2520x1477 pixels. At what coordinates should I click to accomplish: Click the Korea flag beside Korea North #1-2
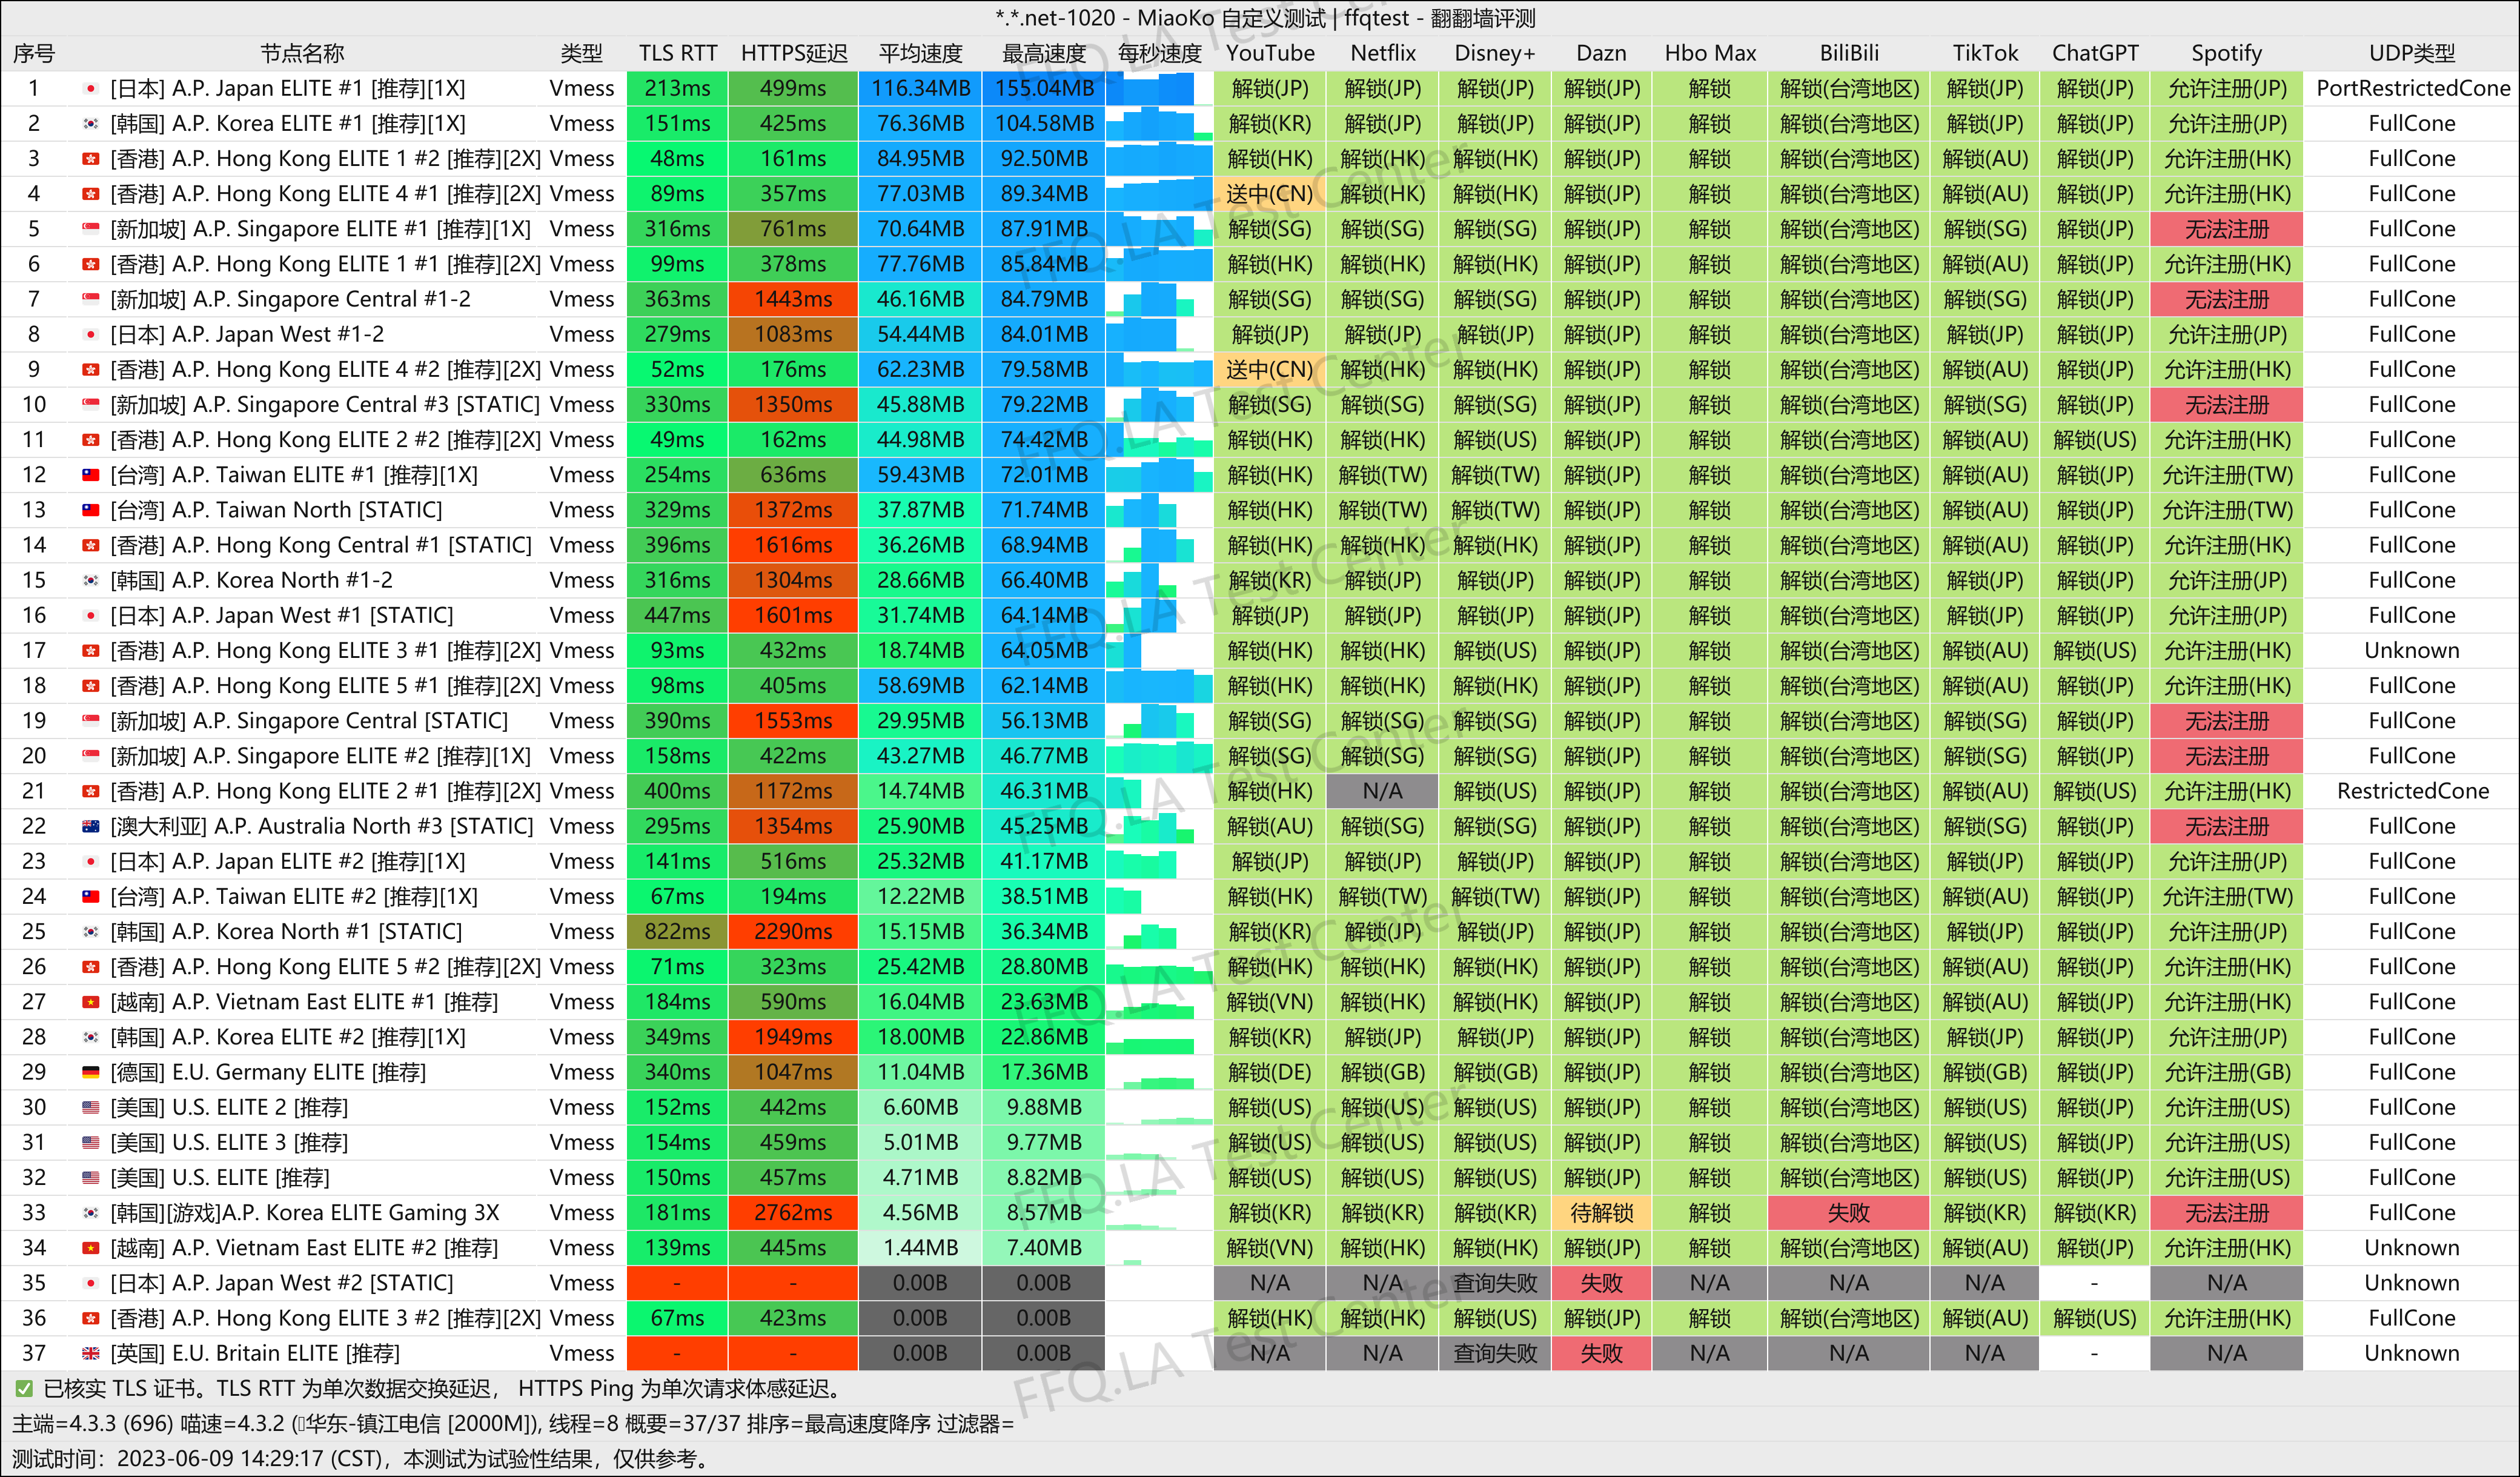coord(91,580)
